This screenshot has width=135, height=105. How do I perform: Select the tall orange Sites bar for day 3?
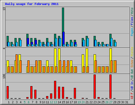pos(17,64)
